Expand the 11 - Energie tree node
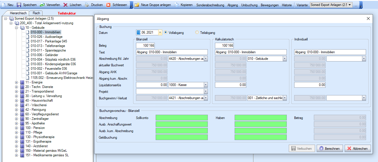Viewport: 378px width, 162px height. pos(17,82)
